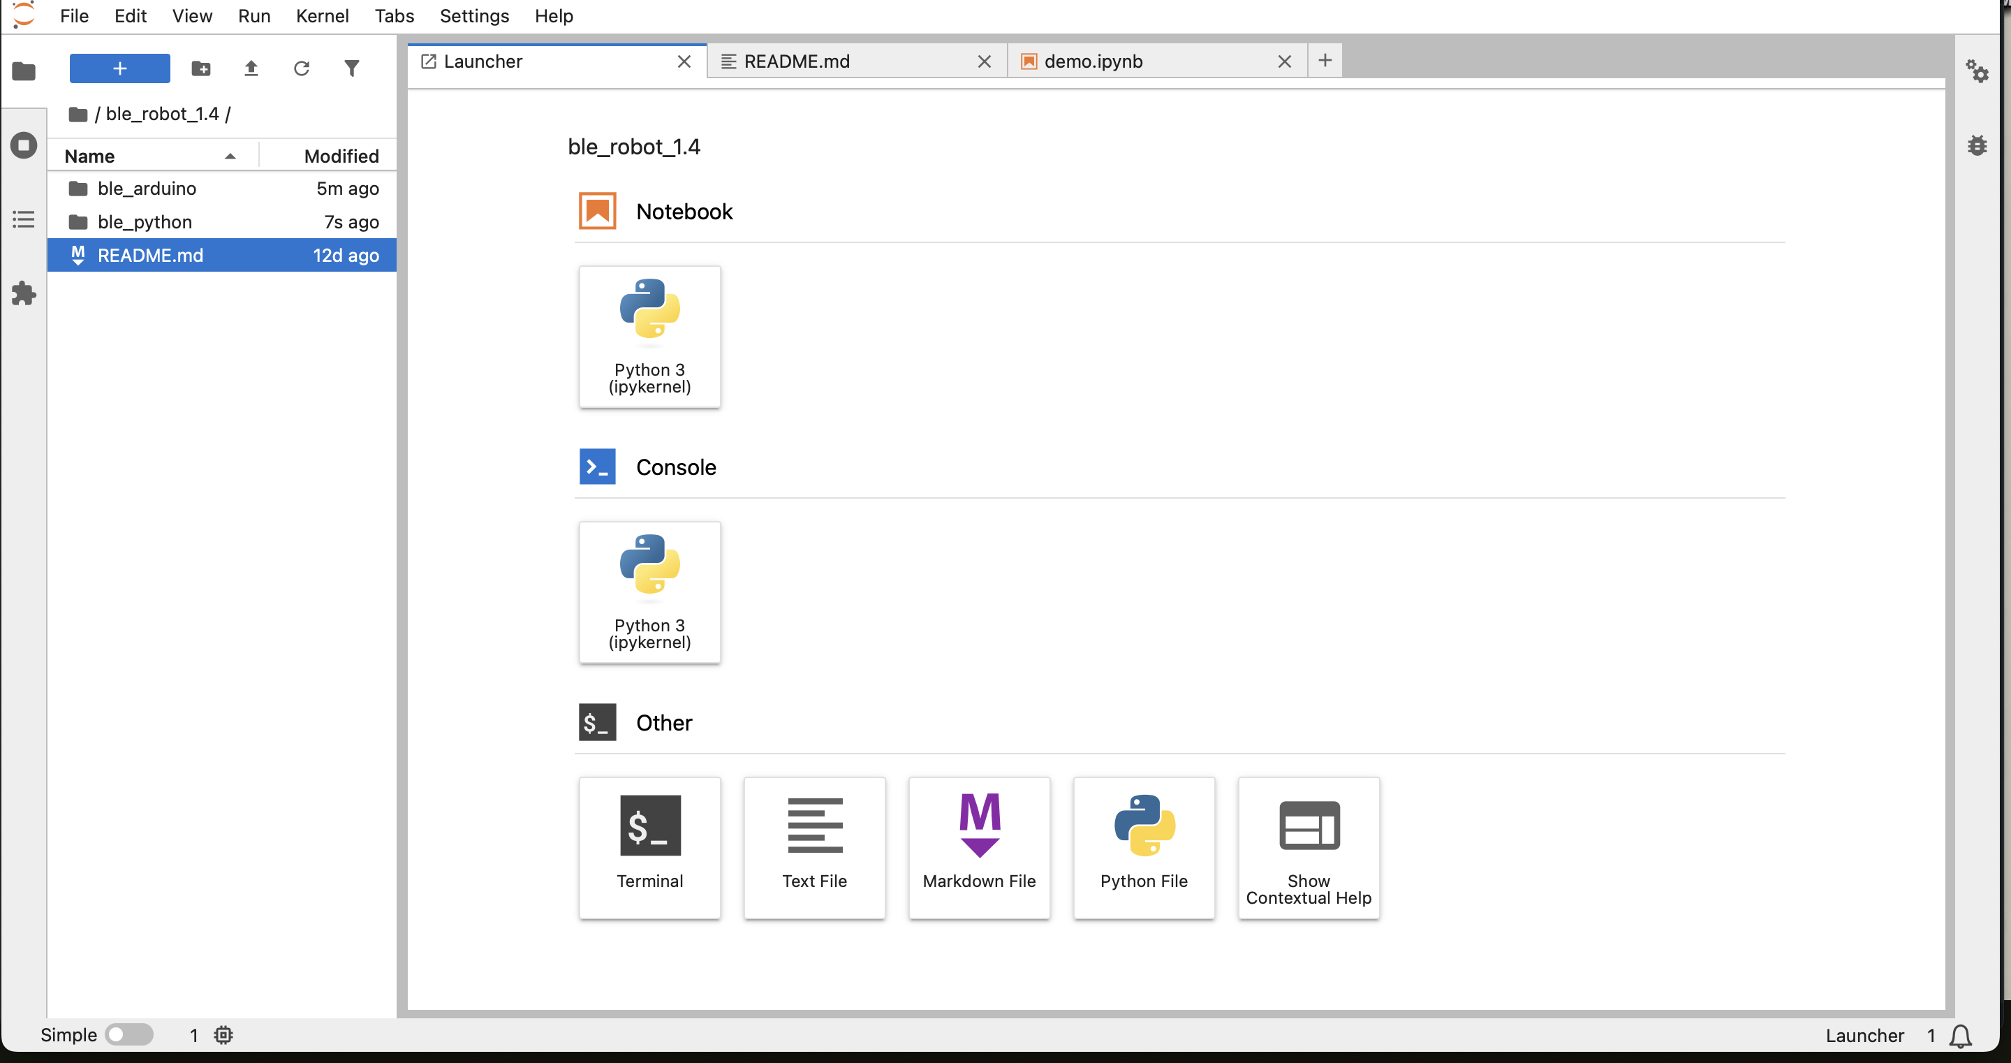Expand the ble_arduino folder
Image resolution: width=2011 pixels, height=1063 pixels.
tap(147, 189)
